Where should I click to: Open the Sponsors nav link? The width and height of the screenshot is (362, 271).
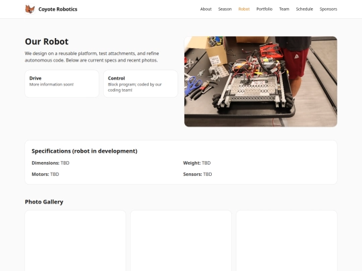[x=328, y=9]
